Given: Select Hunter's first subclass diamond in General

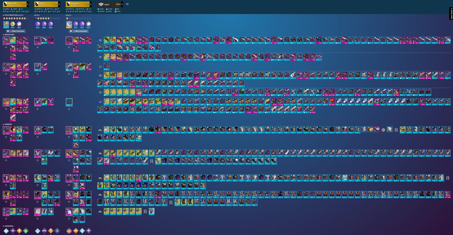Looking at the screenshot, I should pyautogui.click(x=69, y=231).
